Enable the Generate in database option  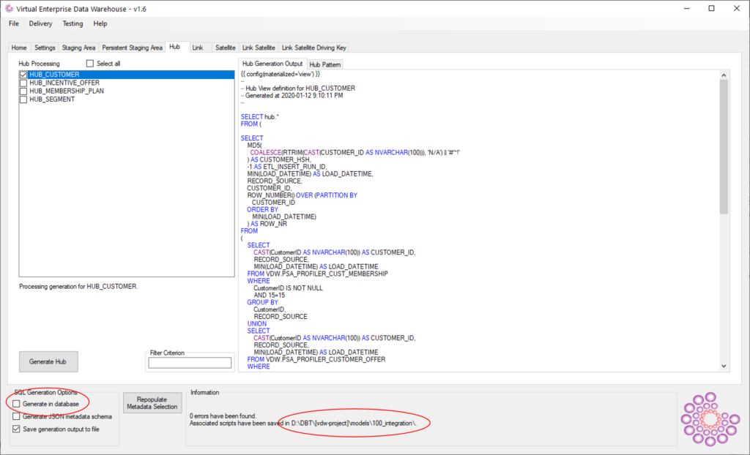pyautogui.click(x=17, y=403)
